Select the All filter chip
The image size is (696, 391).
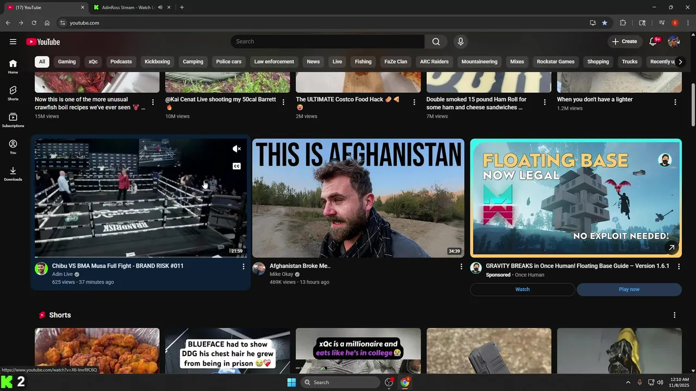pyautogui.click(x=42, y=62)
